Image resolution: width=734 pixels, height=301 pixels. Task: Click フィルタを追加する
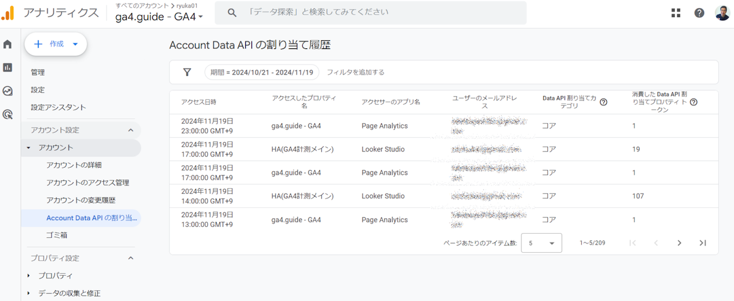click(356, 72)
